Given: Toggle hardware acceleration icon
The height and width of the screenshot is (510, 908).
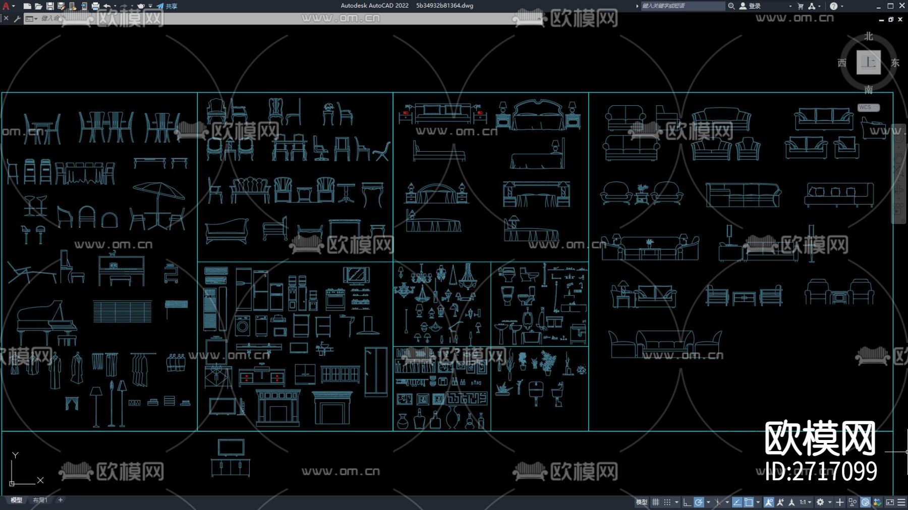Looking at the screenshot, I should [x=865, y=502].
